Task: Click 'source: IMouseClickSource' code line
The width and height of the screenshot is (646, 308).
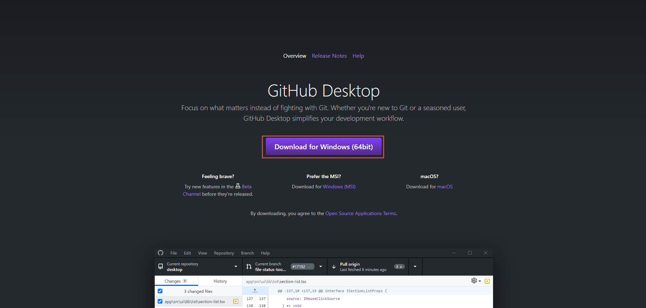Action: [x=313, y=298]
